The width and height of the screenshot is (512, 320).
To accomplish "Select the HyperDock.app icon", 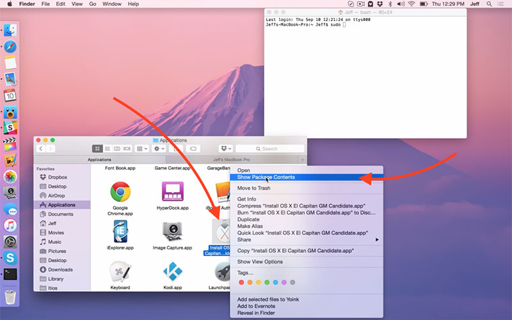I will pos(172,191).
